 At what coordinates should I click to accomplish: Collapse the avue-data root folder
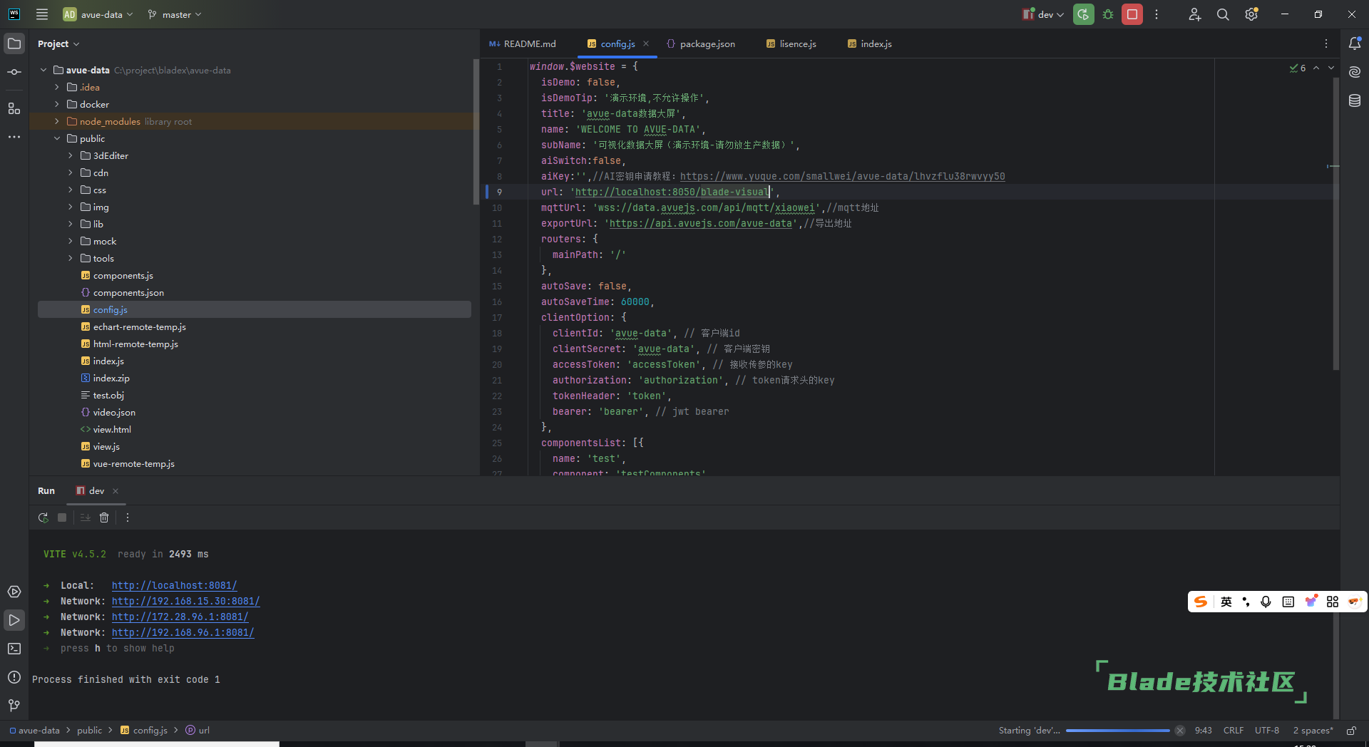43,70
